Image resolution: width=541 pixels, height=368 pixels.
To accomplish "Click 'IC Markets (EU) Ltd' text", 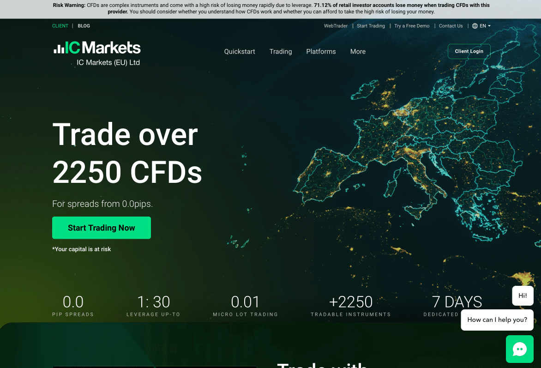I will [x=108, y=62].
